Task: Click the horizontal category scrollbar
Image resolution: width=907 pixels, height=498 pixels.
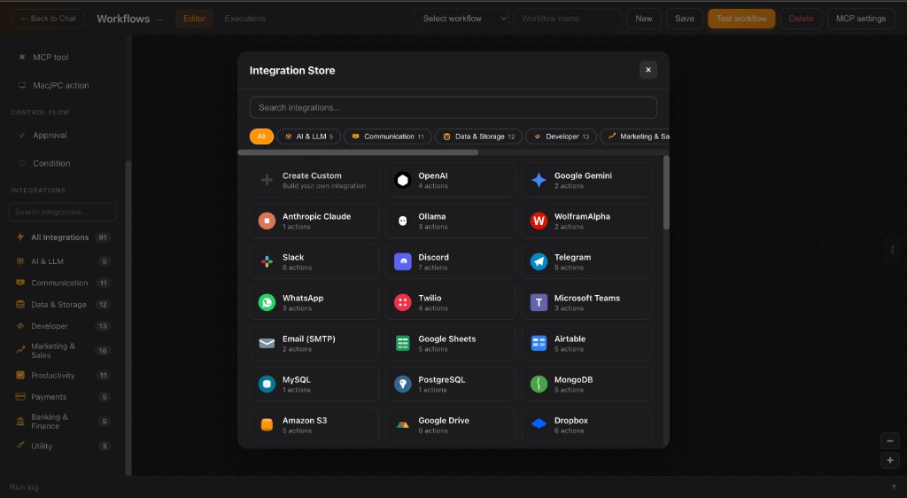Action: click(358, 152)
